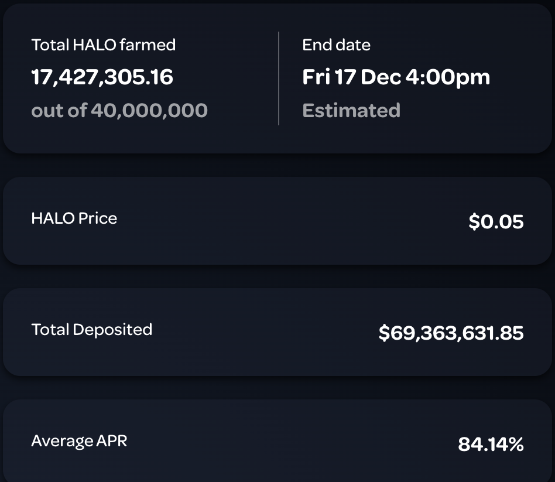Screen dimensions: 555x482
Task: Click the Total HALO farmed label
Action: click(x=103, y=45)
